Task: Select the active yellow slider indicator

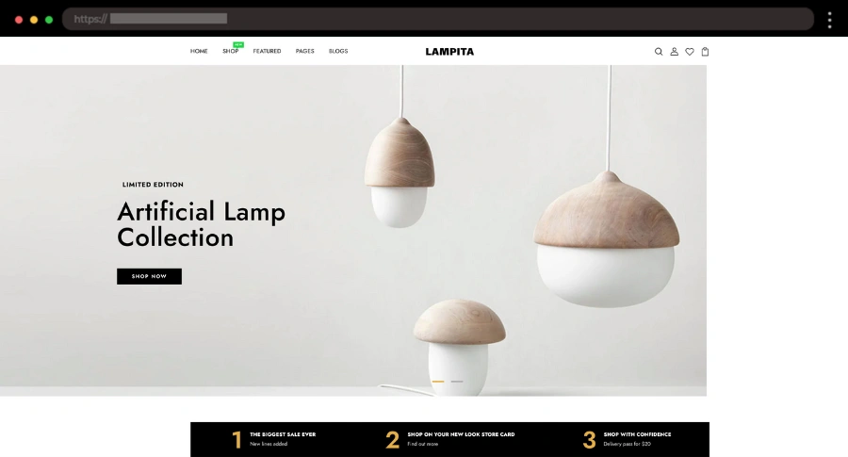Action: point(438,382)
